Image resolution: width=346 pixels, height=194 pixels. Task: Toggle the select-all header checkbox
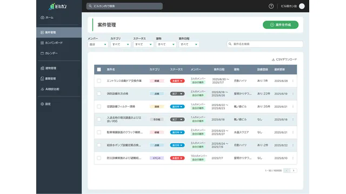point(99,70)
